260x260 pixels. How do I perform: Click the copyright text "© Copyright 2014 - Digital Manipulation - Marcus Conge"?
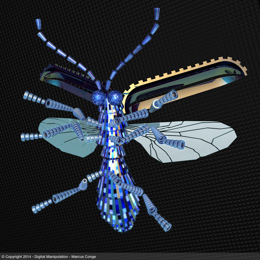coord(49,257)
